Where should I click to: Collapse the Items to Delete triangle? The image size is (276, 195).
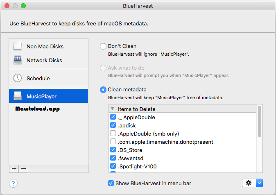click(113, 109)
